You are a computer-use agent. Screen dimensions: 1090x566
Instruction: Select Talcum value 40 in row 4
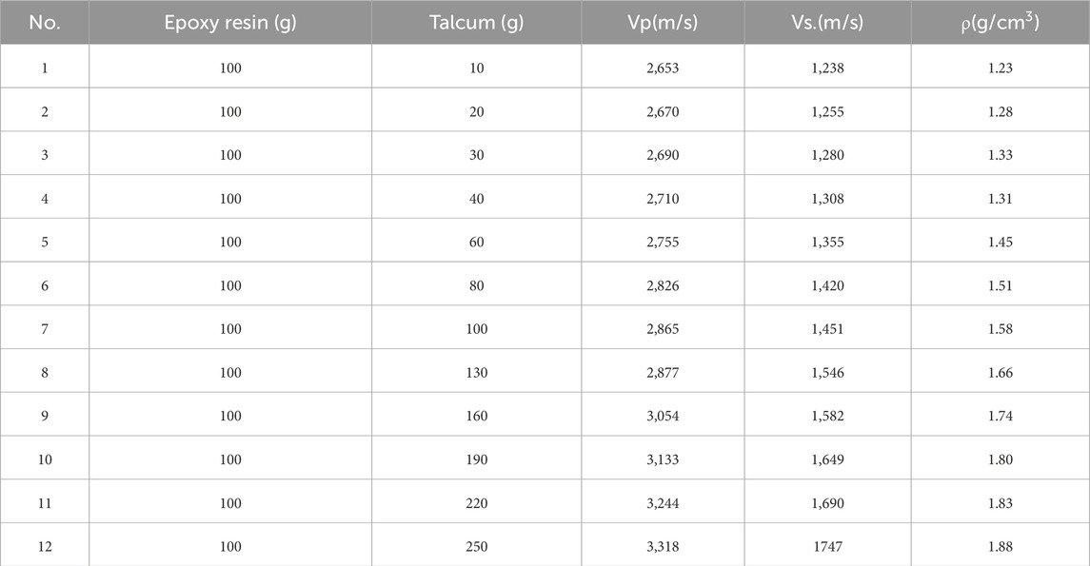(x=476, y=199)
